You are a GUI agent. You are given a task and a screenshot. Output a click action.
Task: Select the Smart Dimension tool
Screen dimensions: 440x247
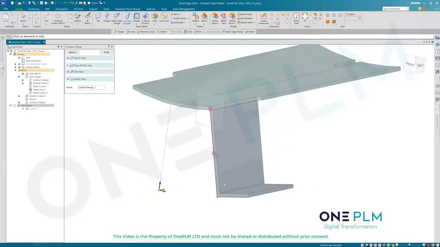point(264,19)
